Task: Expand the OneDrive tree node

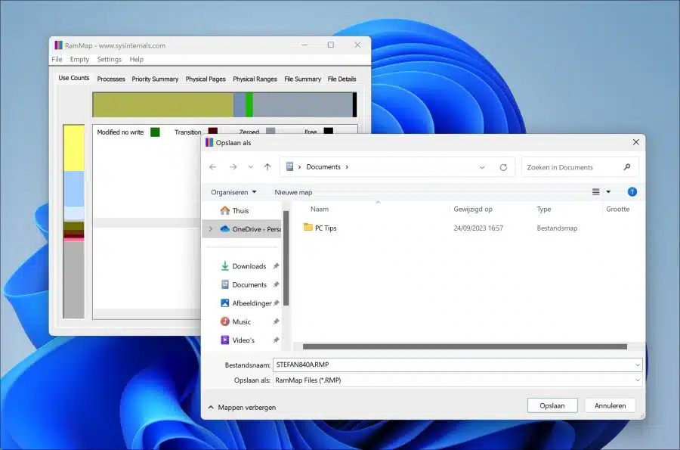Action: [x=211, y=229]
